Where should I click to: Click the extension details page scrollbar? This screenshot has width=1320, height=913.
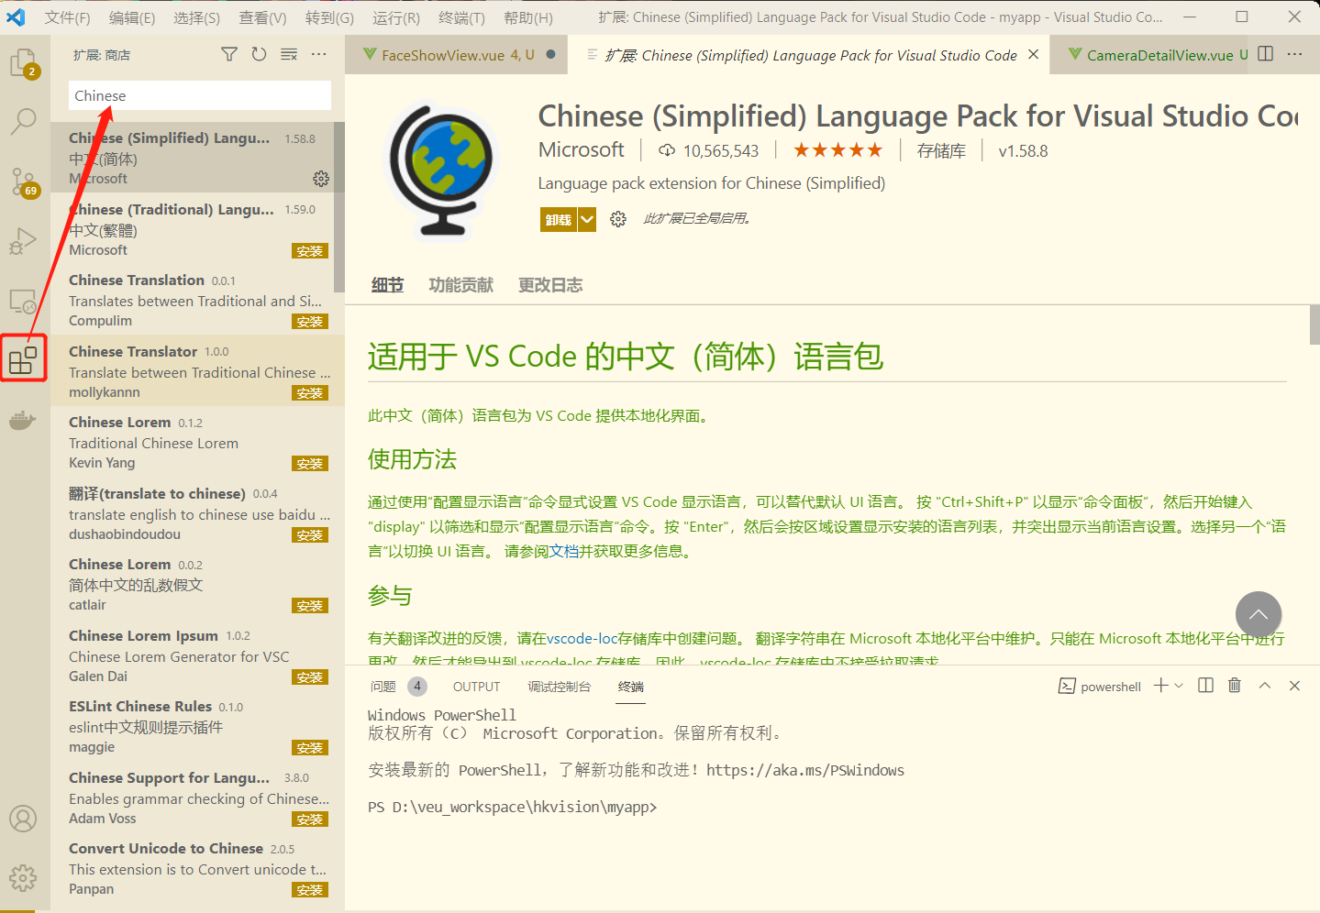tap(1314, 324)
